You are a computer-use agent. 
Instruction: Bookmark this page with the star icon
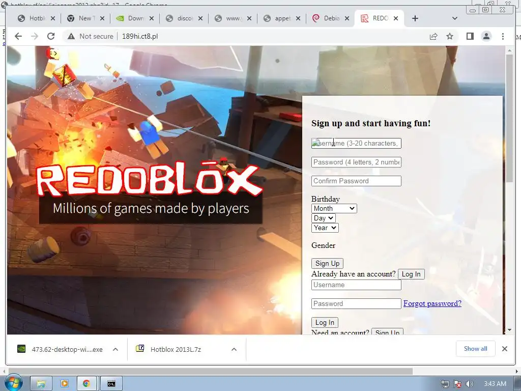coord(450,36)
